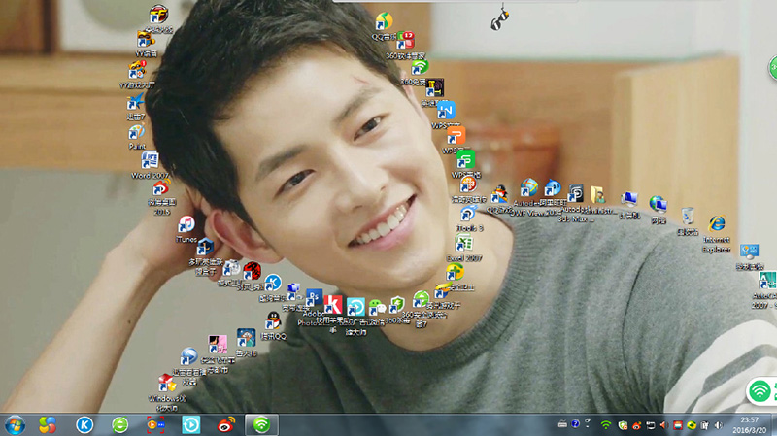
Task: Open the 3ds Max desktop shortcut
Action: tap(575, 193)
